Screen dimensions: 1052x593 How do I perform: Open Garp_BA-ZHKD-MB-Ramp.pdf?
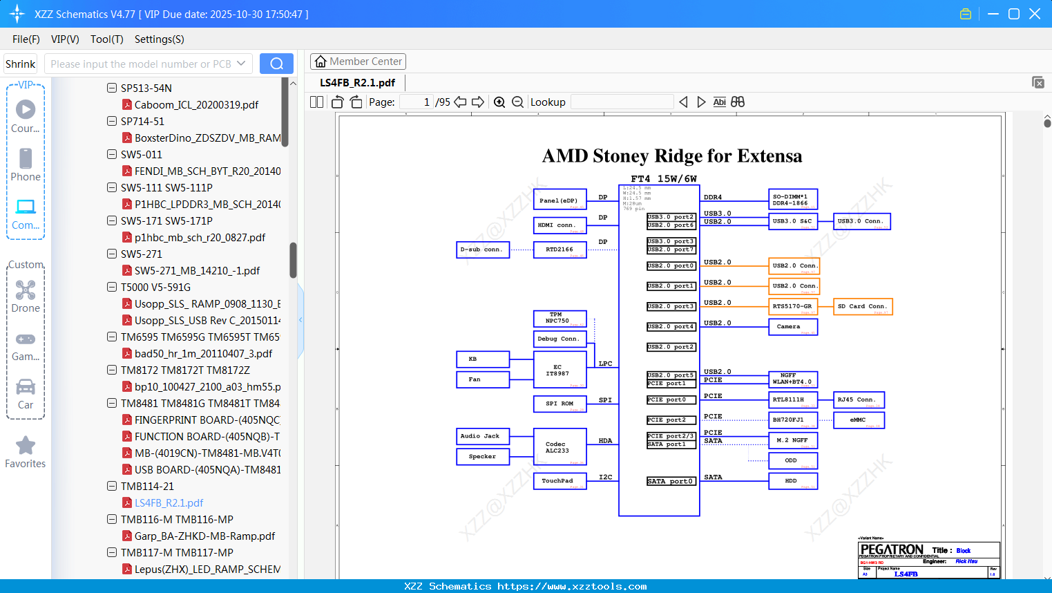point(204,536)
